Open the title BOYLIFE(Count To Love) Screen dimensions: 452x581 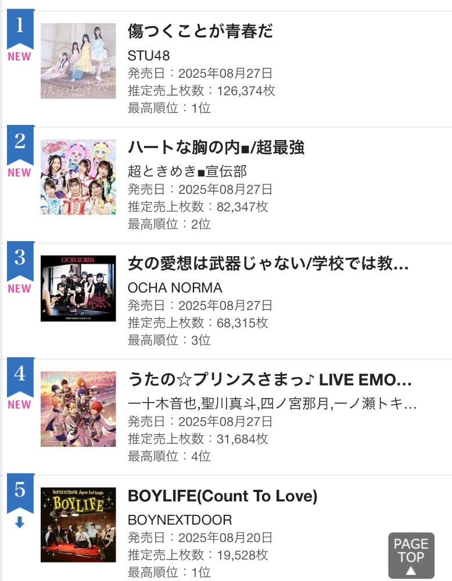click(x=223, y=497)
